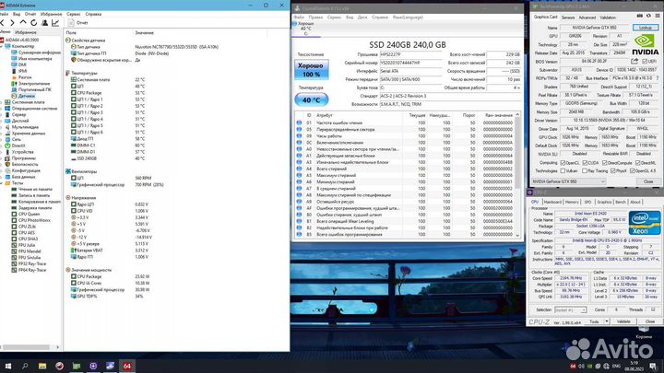Click Оставшийся ресурс attribute row
This screenshot has width=664, height=373.
coord(405,202)
